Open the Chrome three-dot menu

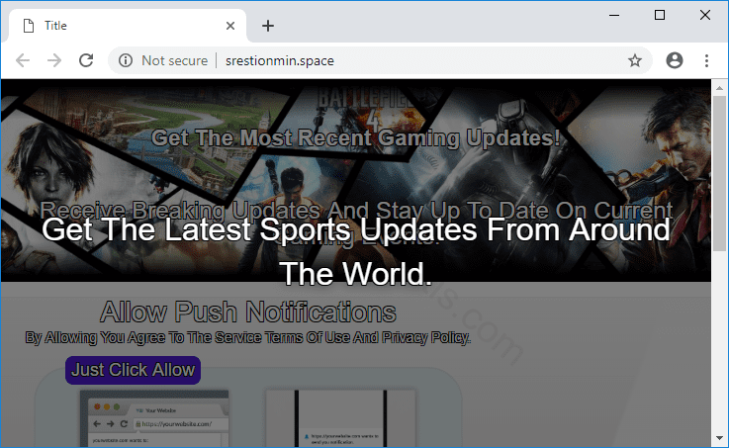(707, 60)
